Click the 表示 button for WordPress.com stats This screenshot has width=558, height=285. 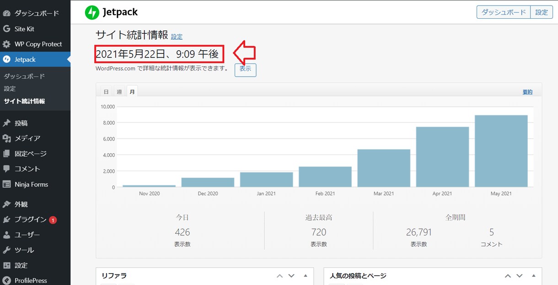246,70
